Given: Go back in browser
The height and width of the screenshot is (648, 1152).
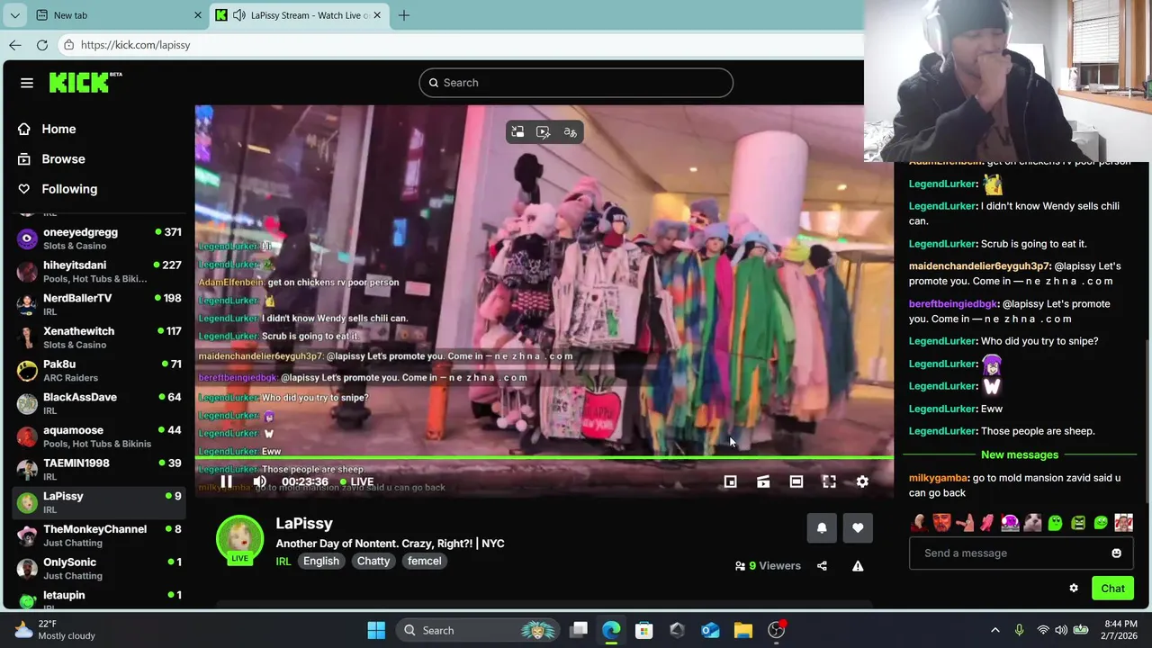Looking at the screenshot, I should (x=15, y=45).
